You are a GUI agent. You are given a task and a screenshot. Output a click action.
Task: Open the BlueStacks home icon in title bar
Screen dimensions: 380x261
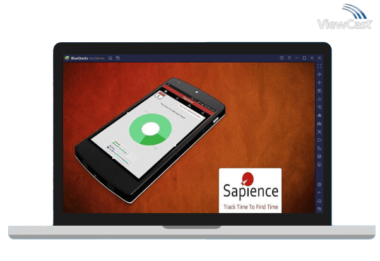click(110, 58)
